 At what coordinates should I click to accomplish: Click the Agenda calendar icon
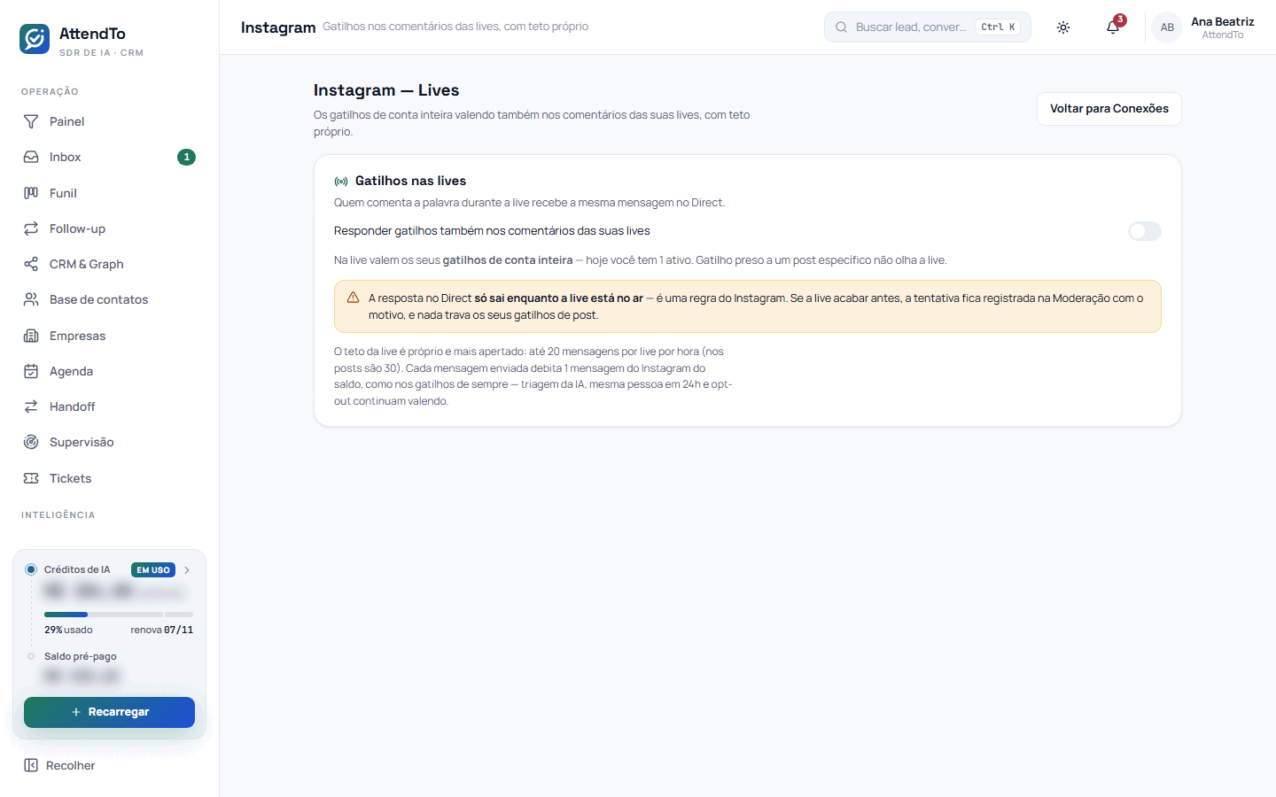click(31, 371)
